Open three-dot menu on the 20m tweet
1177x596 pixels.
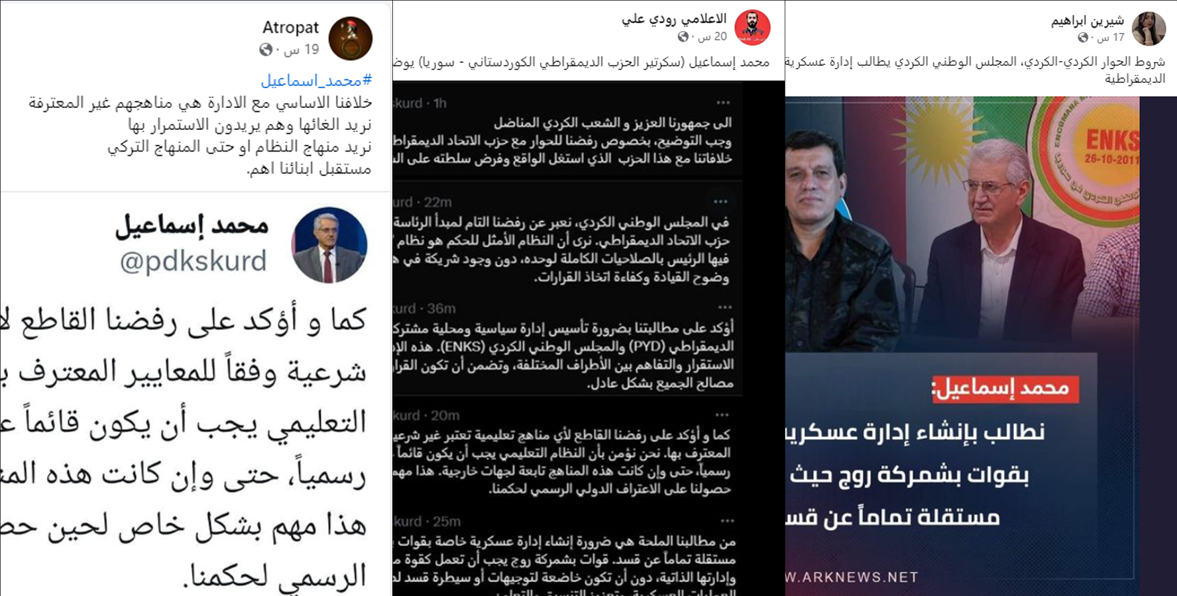(x=722, y=415)
